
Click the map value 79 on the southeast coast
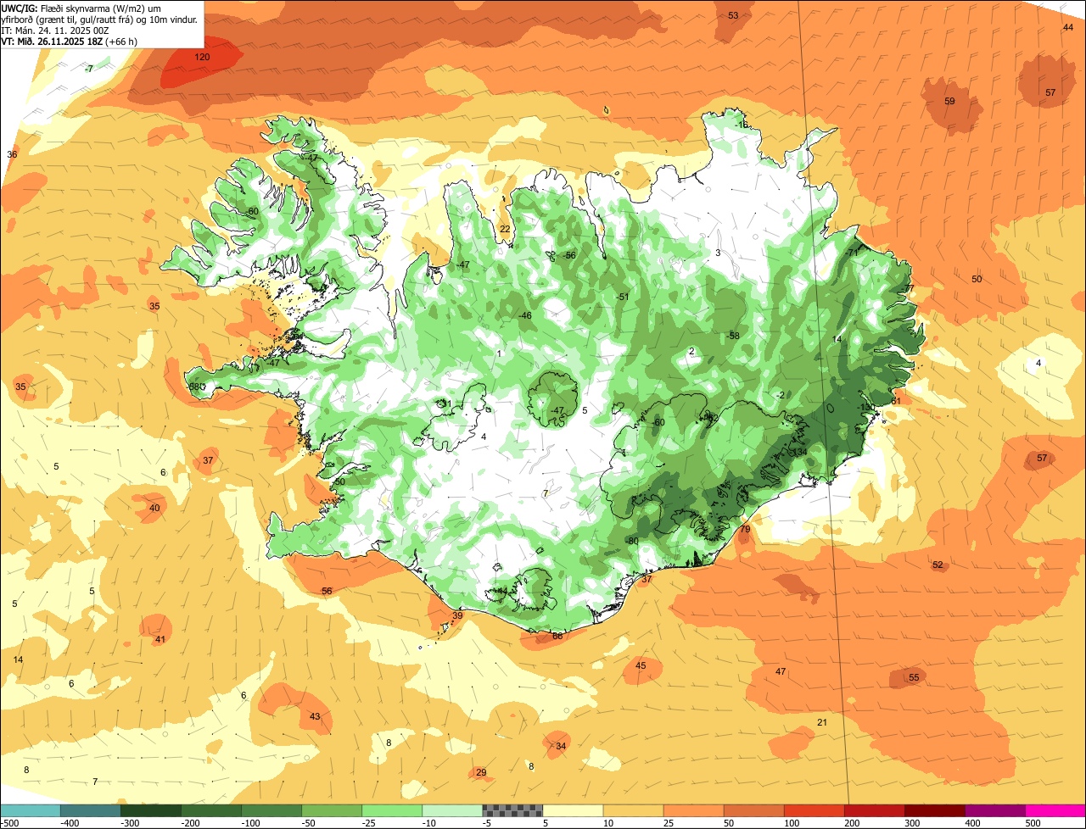(745, 529)
